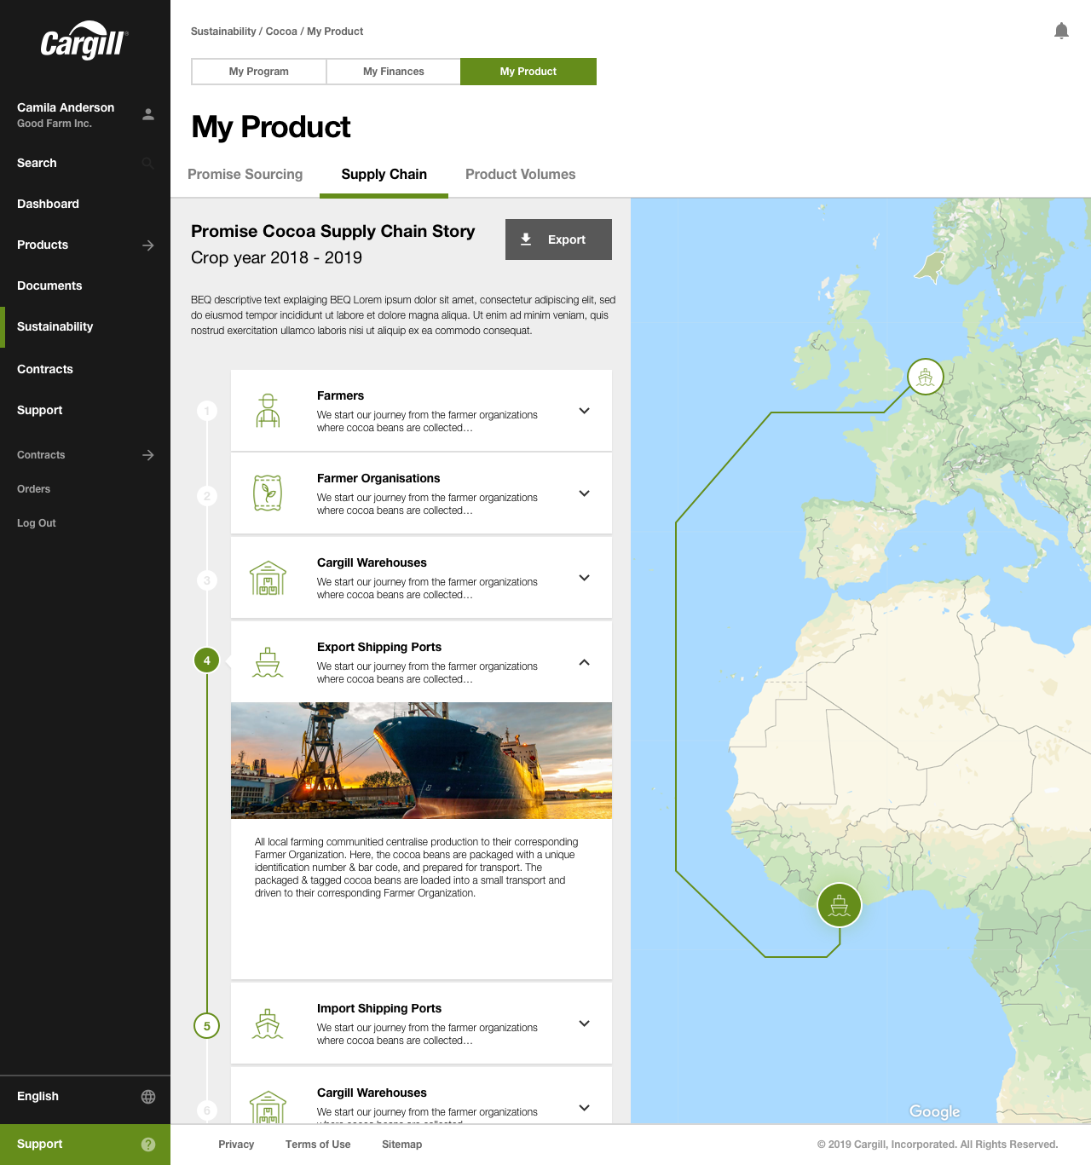The width and height of the screenshot is (1091, 1165).
Task: Open the Product Volumes tab
Action: point(521,175)
